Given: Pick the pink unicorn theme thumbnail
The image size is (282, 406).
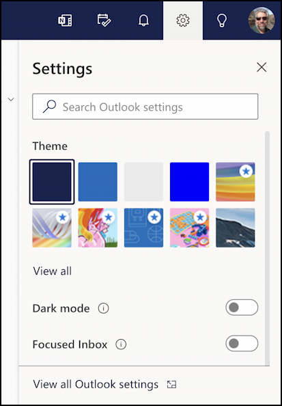Looking at the screenshot, I should coord(98,228).
